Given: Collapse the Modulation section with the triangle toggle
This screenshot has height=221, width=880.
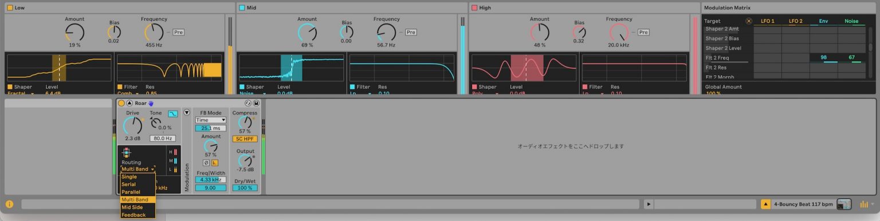Looking at the screenshot, I should click(x=186, y=112).
